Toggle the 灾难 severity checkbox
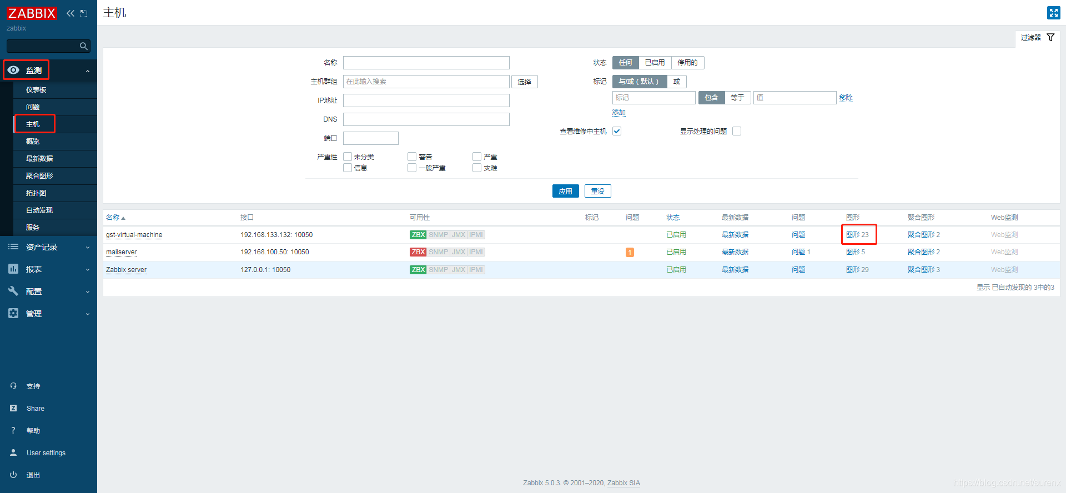1066x493 pixels. 477,168
